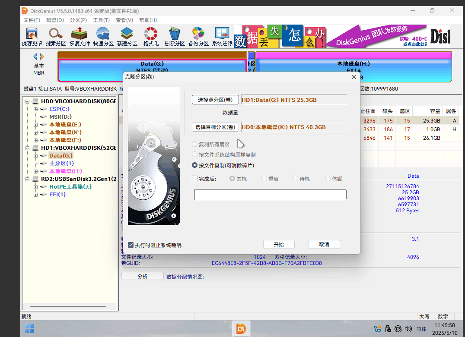Click the DiskGenius banner advertisement
465x337 pixels.
tap(342, 36)
